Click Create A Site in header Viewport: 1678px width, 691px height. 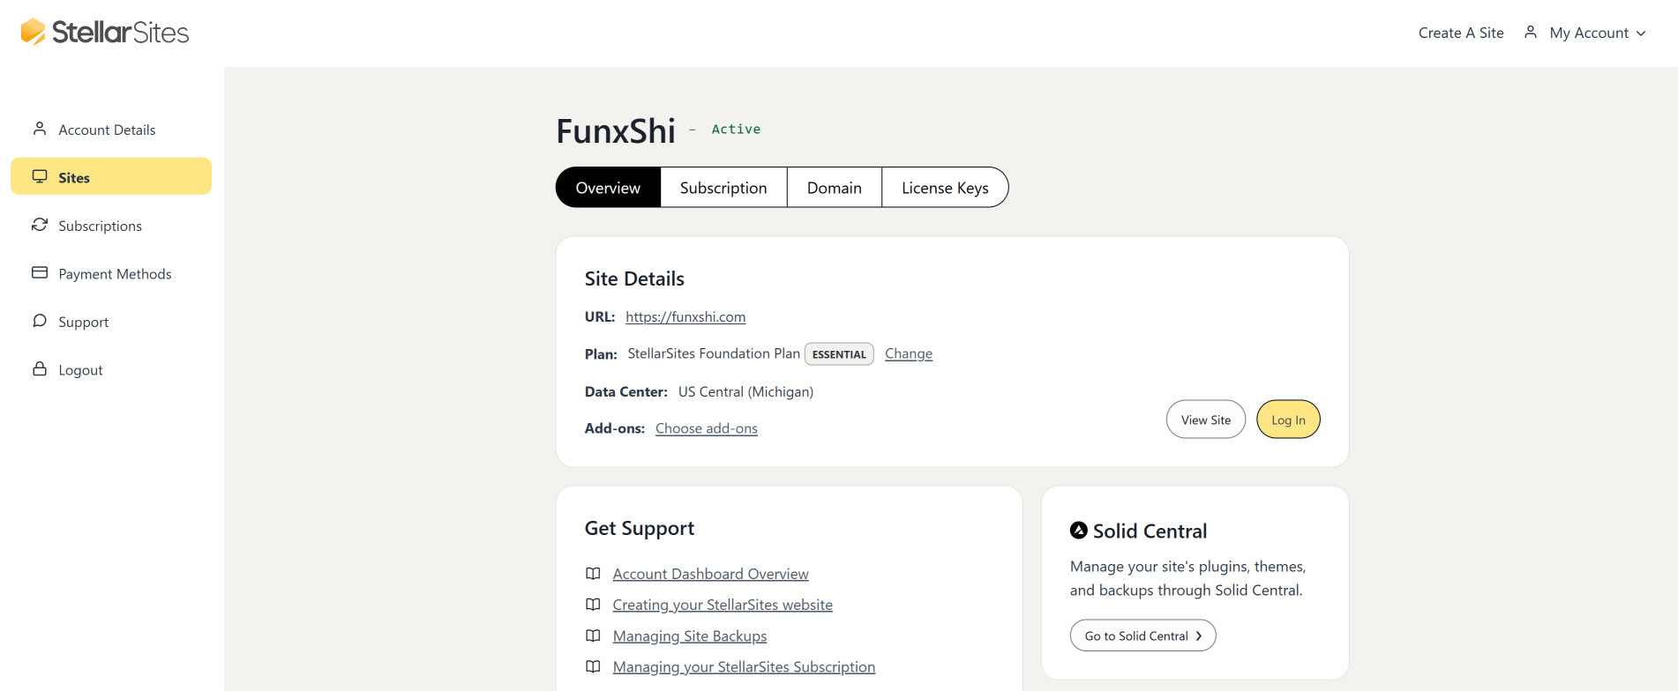pos(1460,33)
